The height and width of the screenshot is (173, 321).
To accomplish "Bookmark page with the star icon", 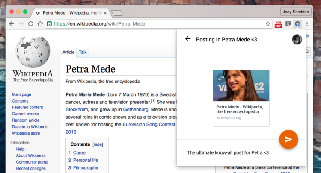I will click(267, 24).
